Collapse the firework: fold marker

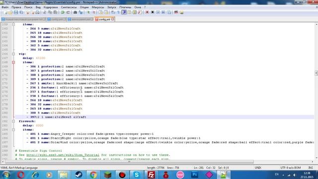point(13,121)
